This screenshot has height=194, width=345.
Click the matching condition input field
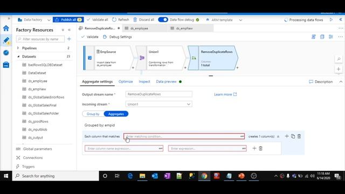click(x=184, y=136)
